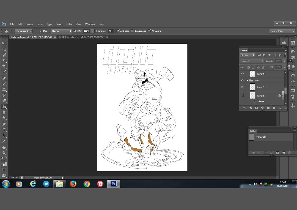Show Layer 9 by visibility box

[242, 95]
